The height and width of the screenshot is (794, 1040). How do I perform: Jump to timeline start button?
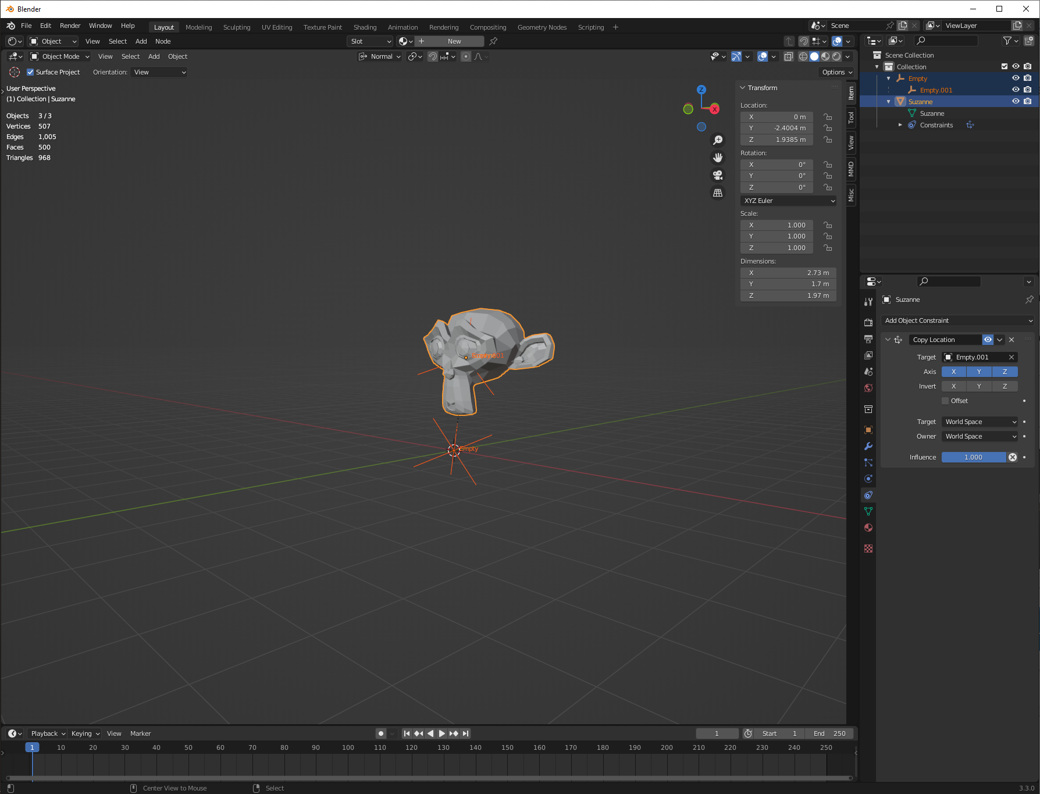pyautogui.click(x=407, y=734)
